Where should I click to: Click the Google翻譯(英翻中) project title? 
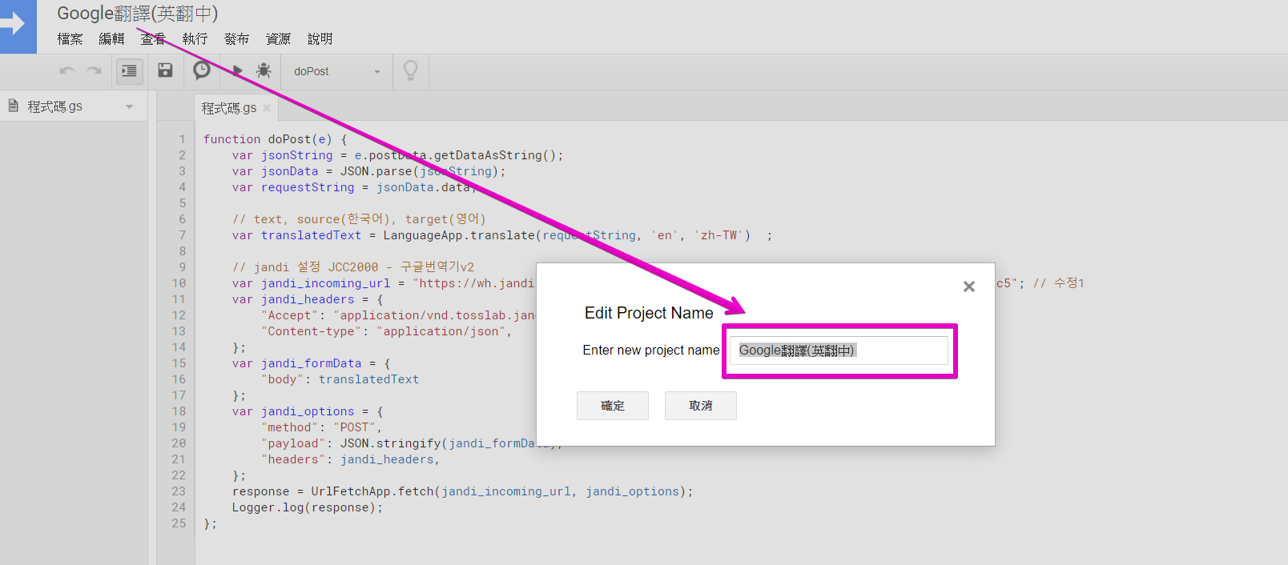click(138, 14)
